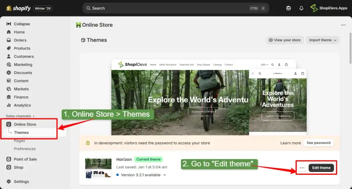Viewport: 352px width, 189px height.
Task: Open Customers in sidebar
Action: pyautogui.click(x=24, y=57)
